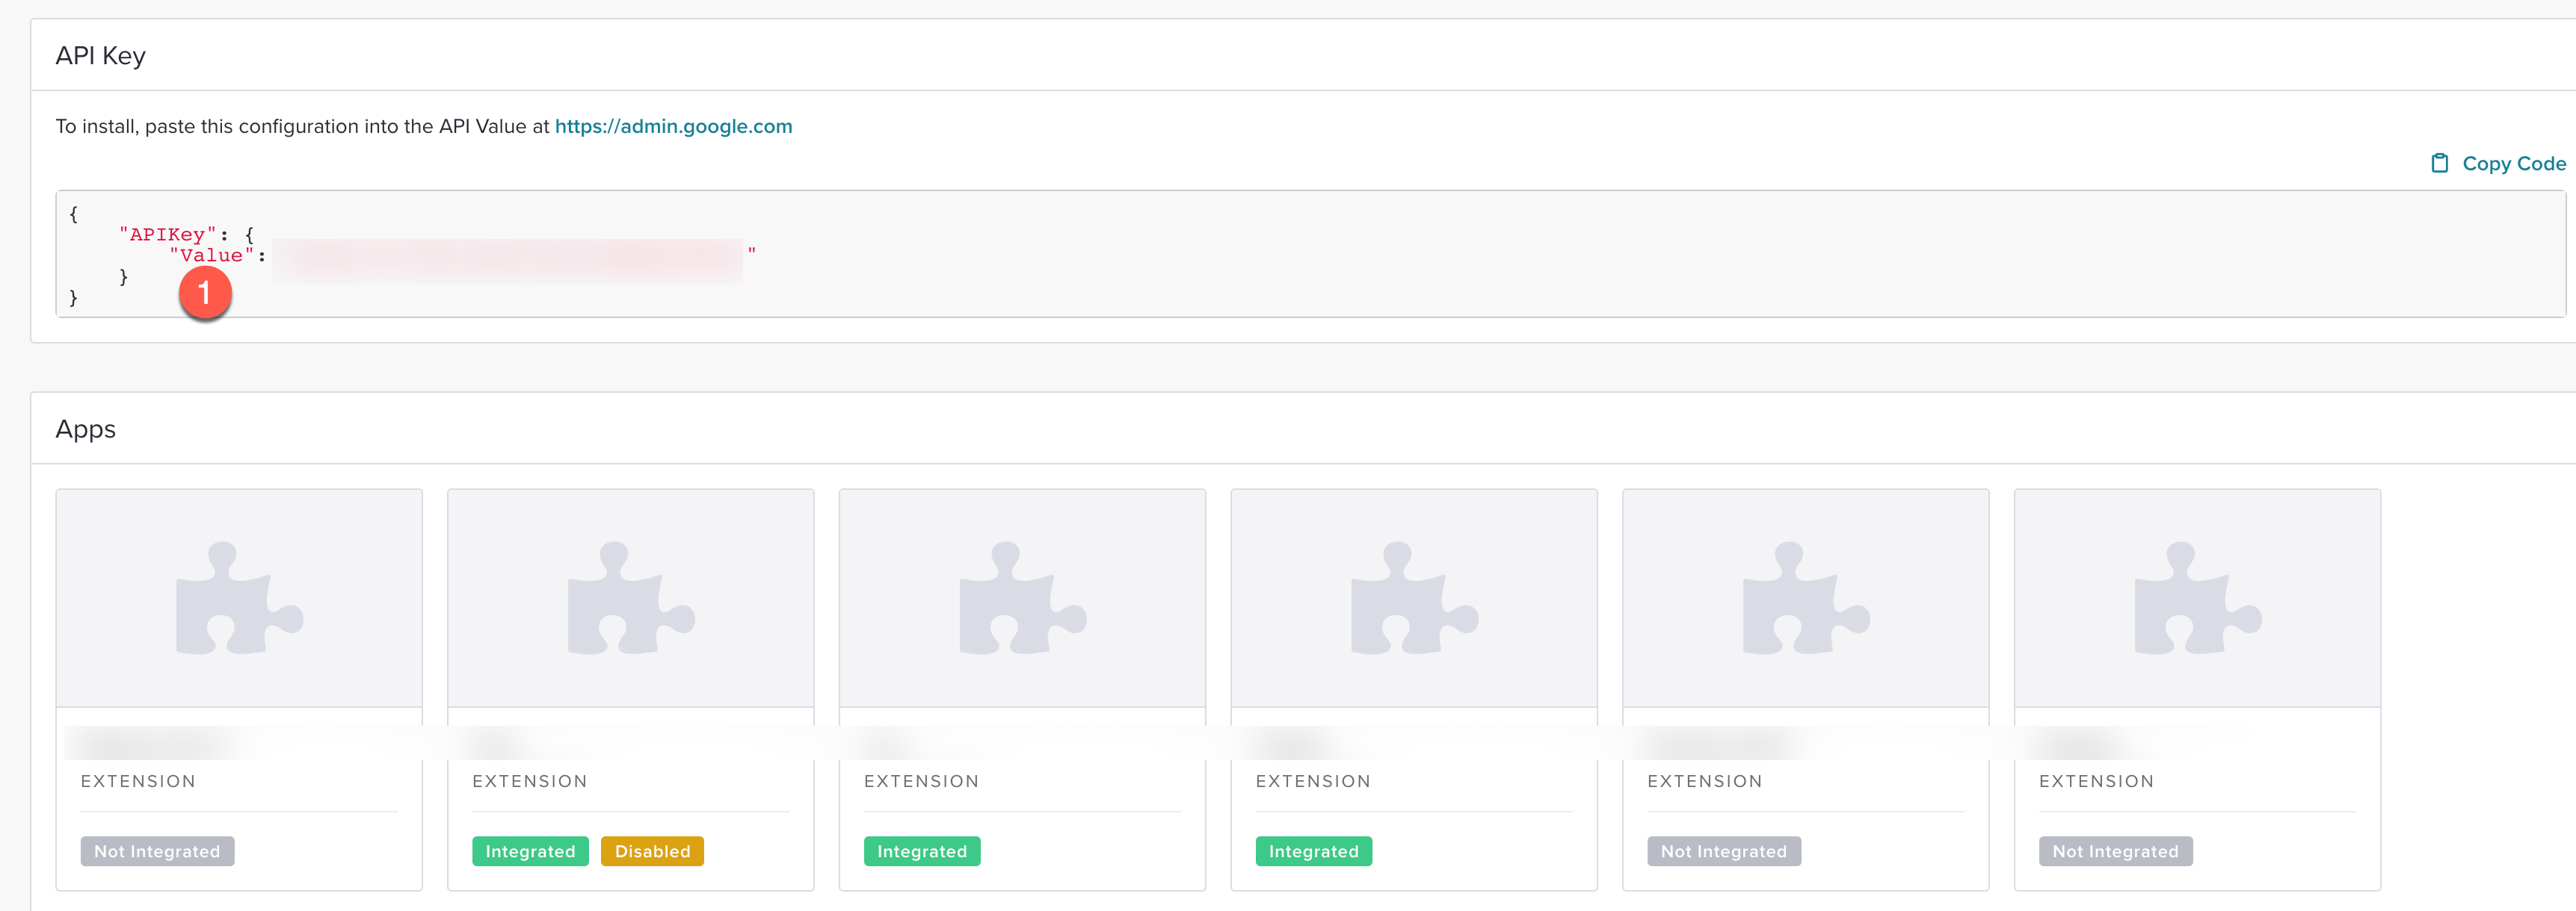Click the "APIKey" text in the code block

167,234
